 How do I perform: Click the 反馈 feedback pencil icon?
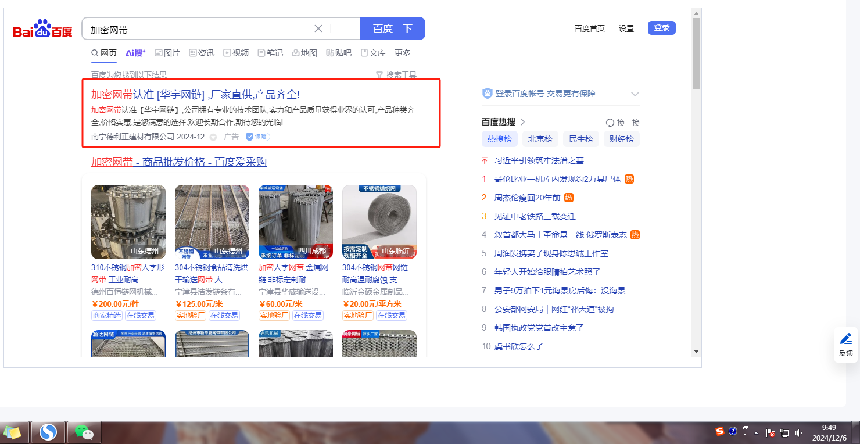[846, 339]
